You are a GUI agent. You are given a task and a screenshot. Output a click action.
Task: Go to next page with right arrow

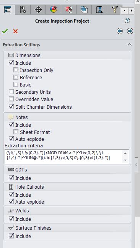tap(130, 31)
